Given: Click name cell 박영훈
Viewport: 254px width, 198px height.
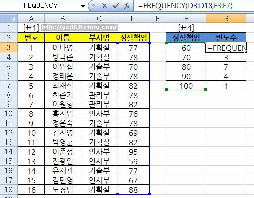Looking at the screenshot, I should pos(63,142).
